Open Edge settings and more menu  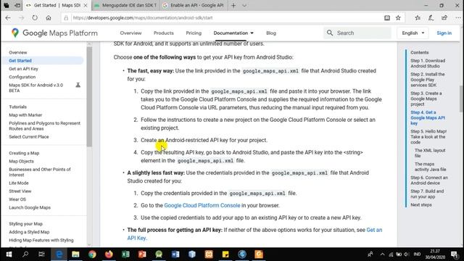457,17
